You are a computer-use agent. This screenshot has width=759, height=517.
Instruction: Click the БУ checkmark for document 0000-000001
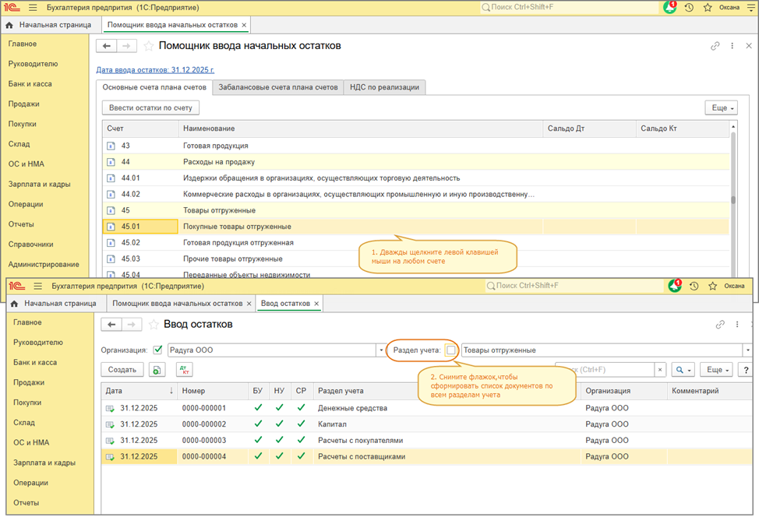(258, 408)
